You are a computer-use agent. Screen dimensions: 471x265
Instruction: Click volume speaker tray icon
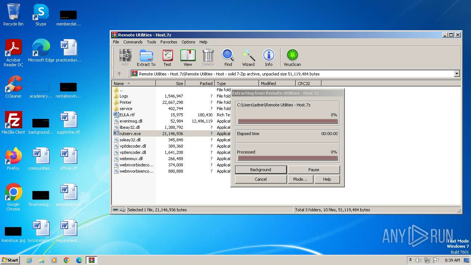tap(418, 260)
